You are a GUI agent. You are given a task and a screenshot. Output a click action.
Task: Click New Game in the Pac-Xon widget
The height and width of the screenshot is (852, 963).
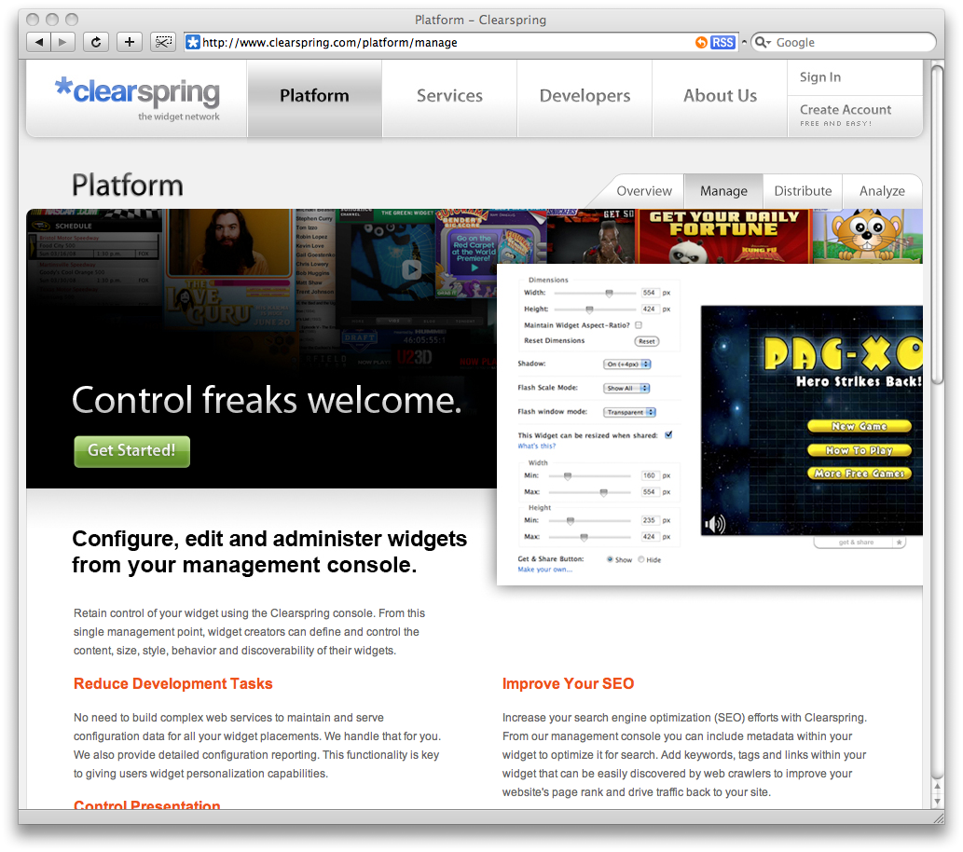(860, 426)
